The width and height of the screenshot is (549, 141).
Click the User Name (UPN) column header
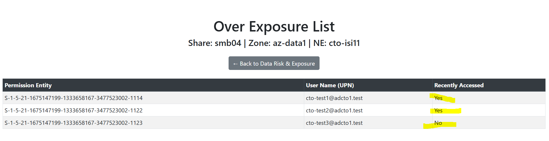330,85
